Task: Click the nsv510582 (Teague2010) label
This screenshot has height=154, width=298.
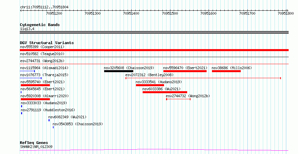Action: tap(42, 54)
